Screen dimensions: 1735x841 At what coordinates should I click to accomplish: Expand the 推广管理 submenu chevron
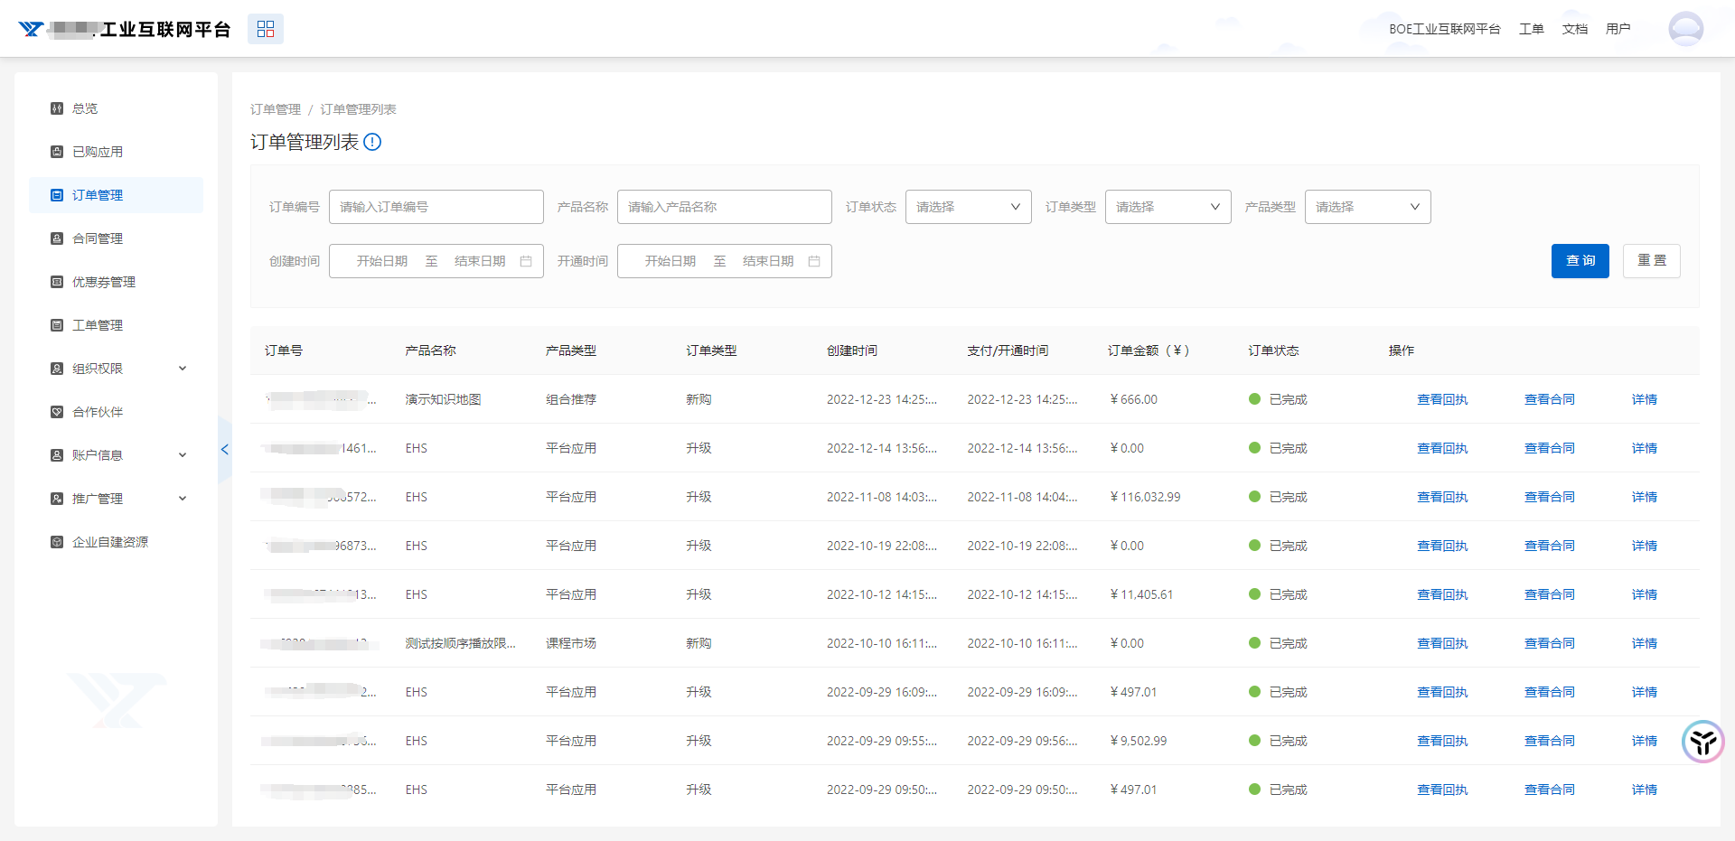pyautogui.click(x=183, y=499)
